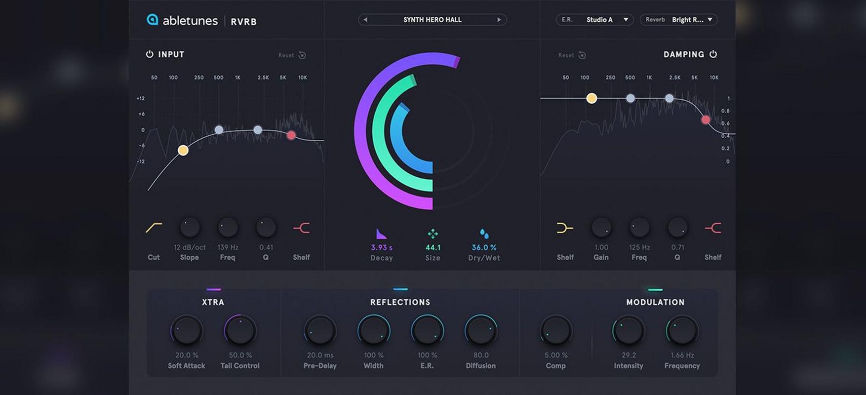Open the E.R. Studio A dropdown

tap(594, 20)
